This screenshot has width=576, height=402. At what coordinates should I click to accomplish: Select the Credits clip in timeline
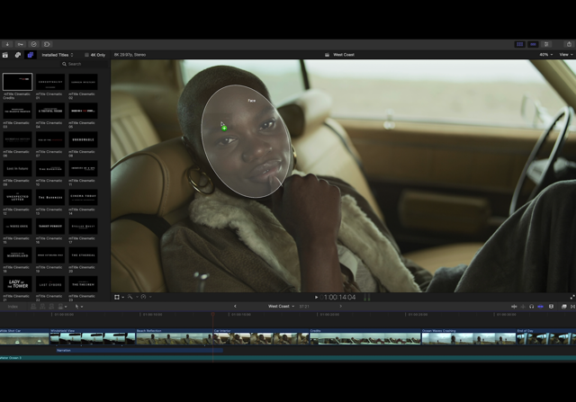pos(365,336)
